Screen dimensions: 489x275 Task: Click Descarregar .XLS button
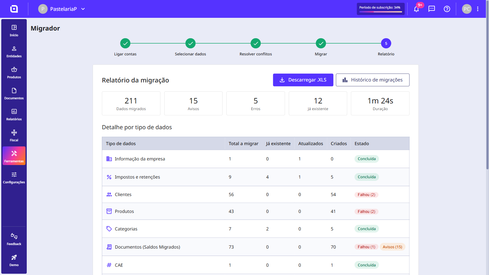click(303, 80)
